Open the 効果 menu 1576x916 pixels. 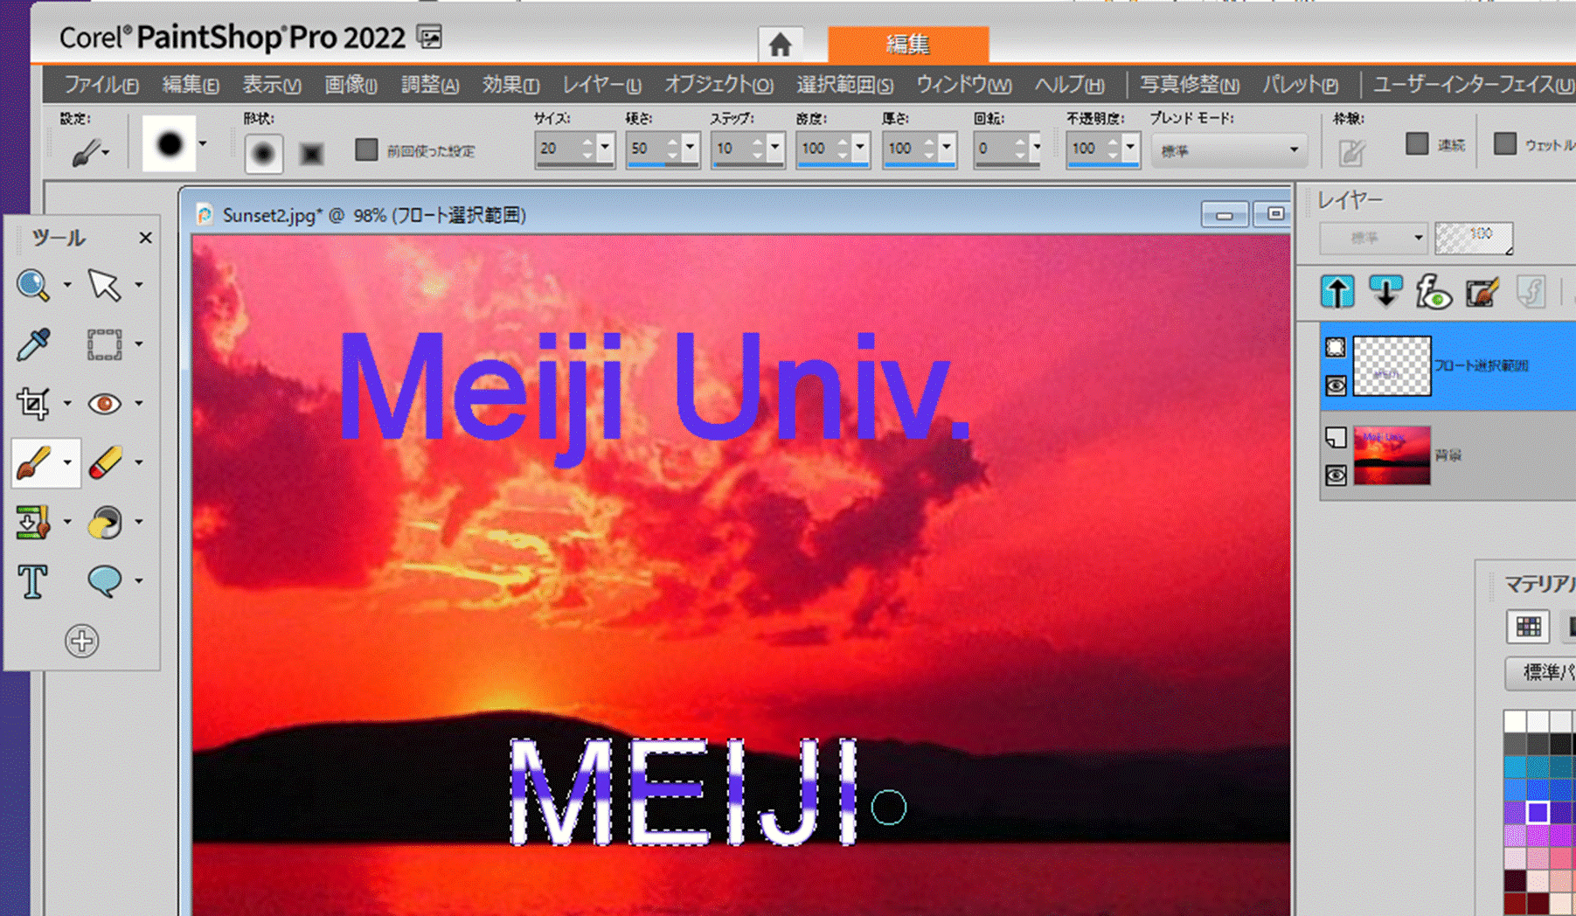[x=510, y=85]
